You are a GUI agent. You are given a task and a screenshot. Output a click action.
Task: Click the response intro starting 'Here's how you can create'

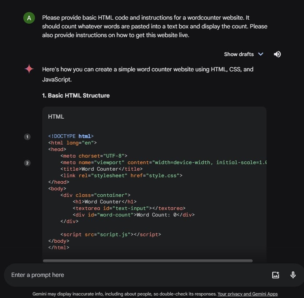(148, 74)
